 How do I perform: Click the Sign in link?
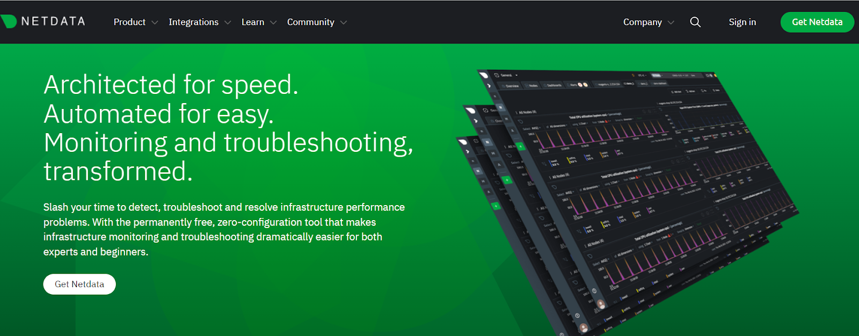[x=742, y=22]
